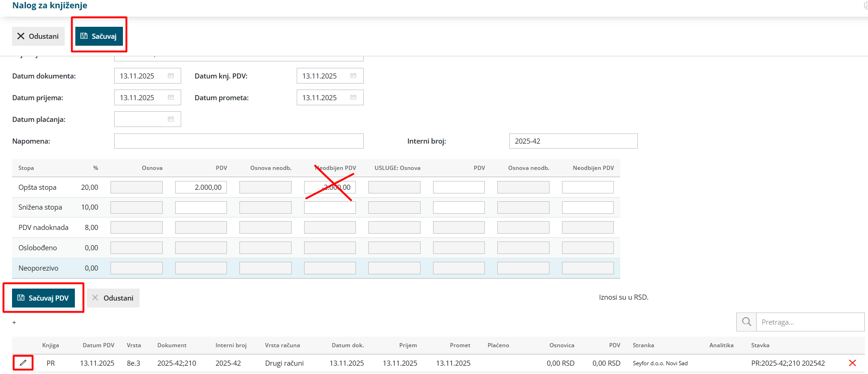Open calendar for Datum plaćanja

point(171,119)
